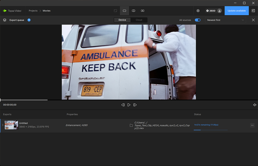The image size is (258, 166).
Task: Choose the side-by-side view layout icon
Action: click(143, 11)
